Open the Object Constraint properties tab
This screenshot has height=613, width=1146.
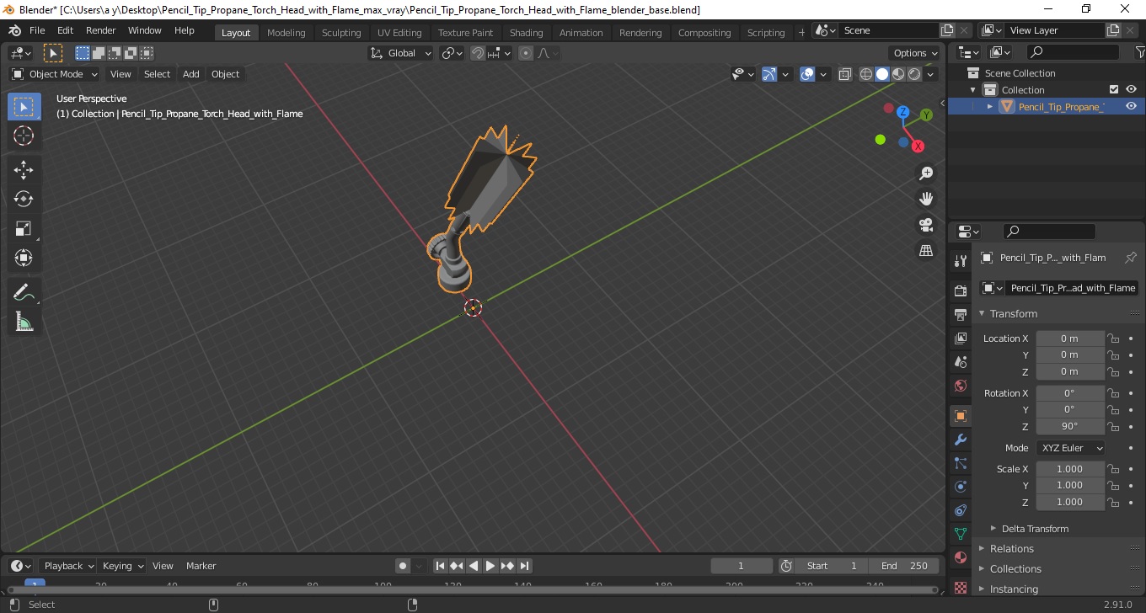pos(960,510)
